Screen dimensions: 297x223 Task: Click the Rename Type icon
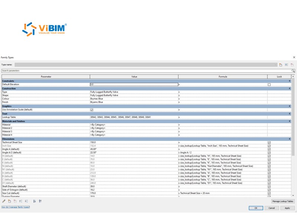click(286, 65)
